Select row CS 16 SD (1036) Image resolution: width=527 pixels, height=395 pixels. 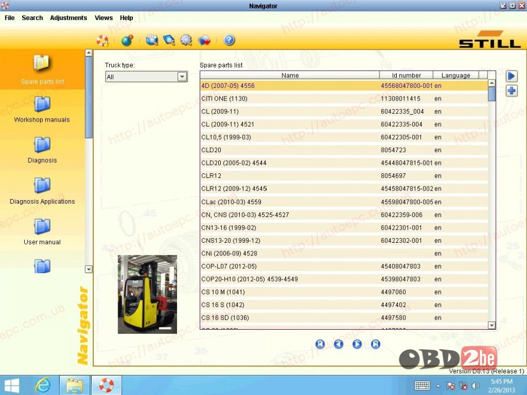[x=344, y=318]
